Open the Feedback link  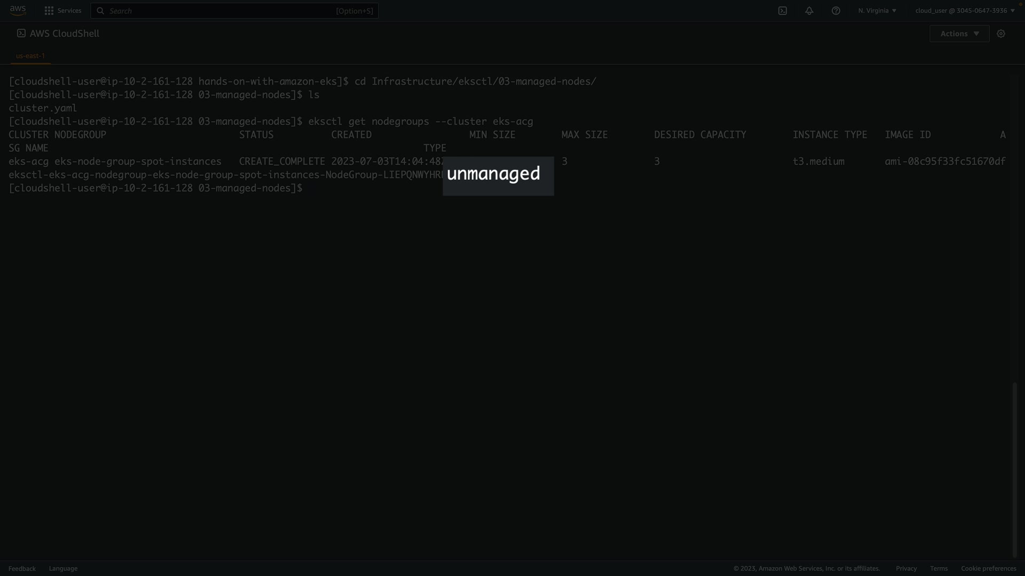(22, 569)
